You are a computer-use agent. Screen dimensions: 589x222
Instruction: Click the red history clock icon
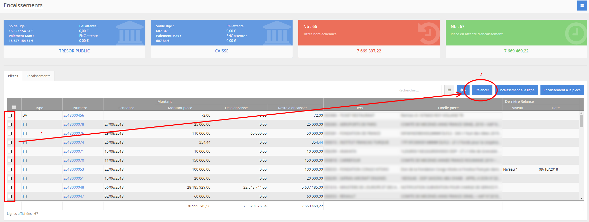[x=428, y=33]
